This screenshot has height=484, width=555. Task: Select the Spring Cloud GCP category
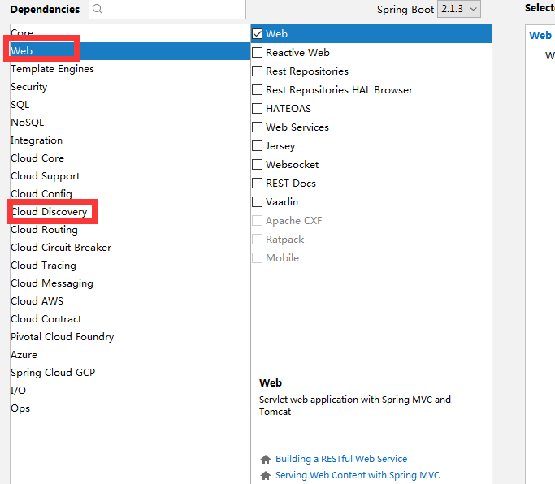coord(130,373)
